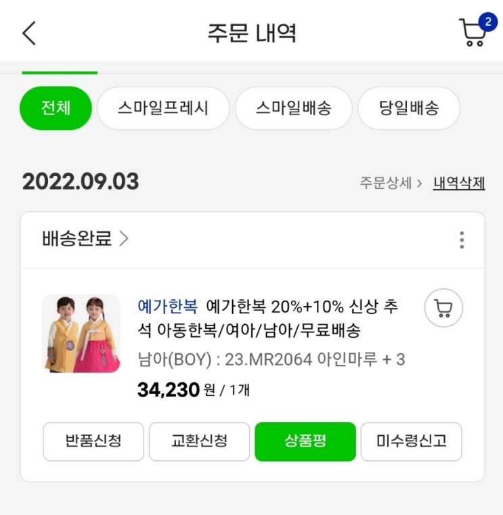This screenshot has width=503, height=515.
Task: Expand the 배송완료 delivery status
Action: pyautogui.click(x=85, y=239)
